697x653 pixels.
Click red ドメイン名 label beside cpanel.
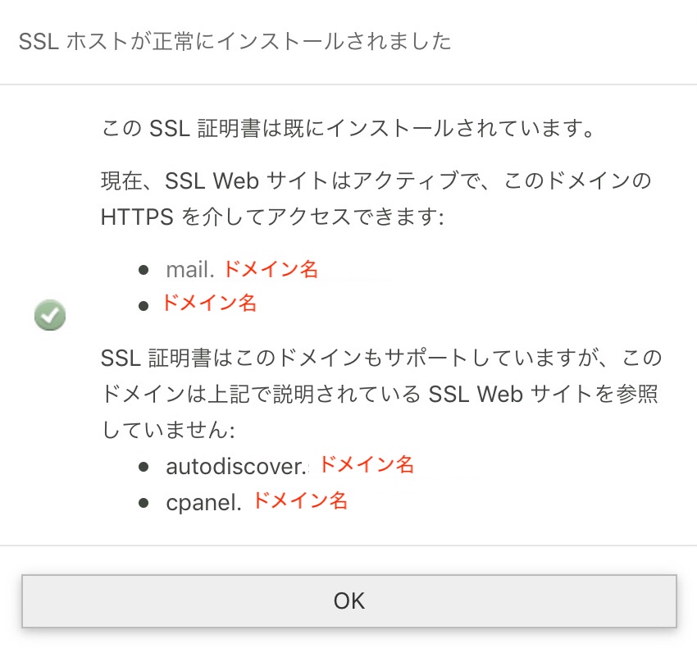click(x=300, y=500)
